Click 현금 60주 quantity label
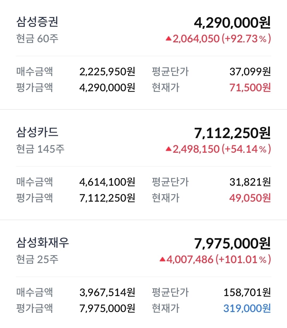This screenshot has height=328, width=287. pos(37,39)
